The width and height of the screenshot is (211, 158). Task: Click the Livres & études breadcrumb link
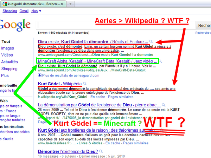91,143
